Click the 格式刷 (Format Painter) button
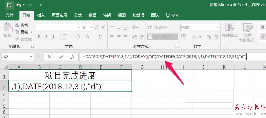The height and width of the screenshot is (118, 266). (x=23, y=39)
